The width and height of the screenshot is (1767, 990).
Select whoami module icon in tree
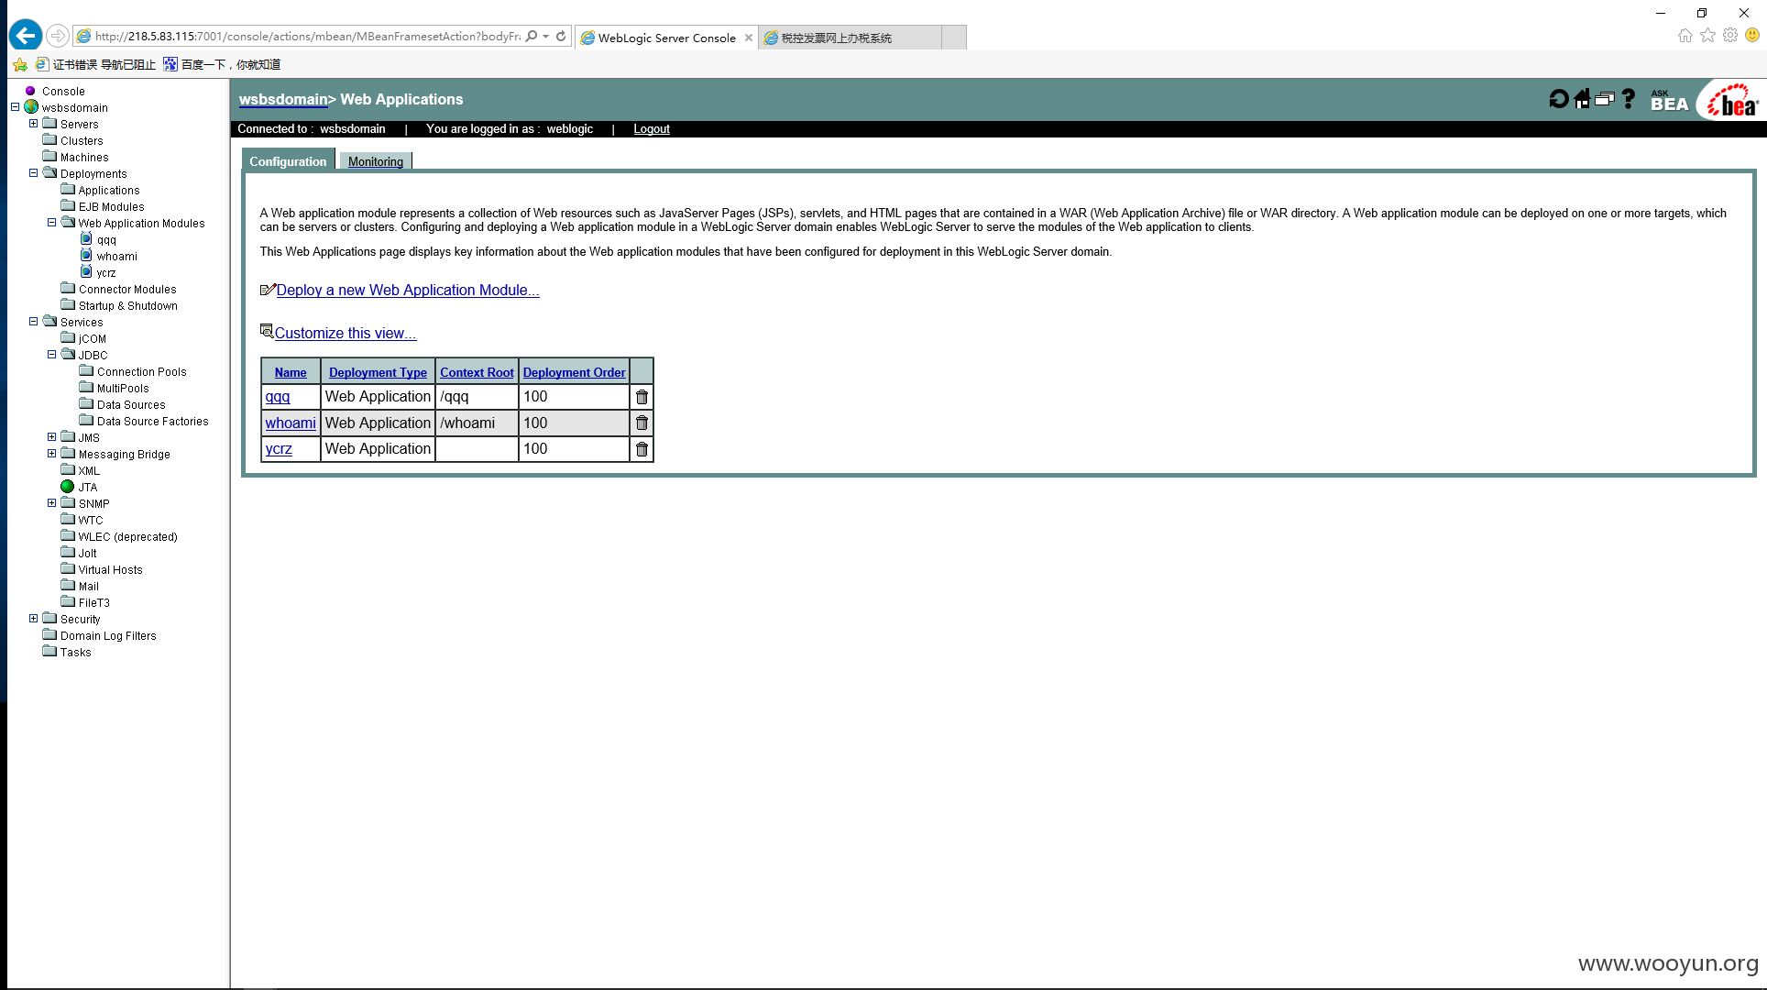pos(86,255)
